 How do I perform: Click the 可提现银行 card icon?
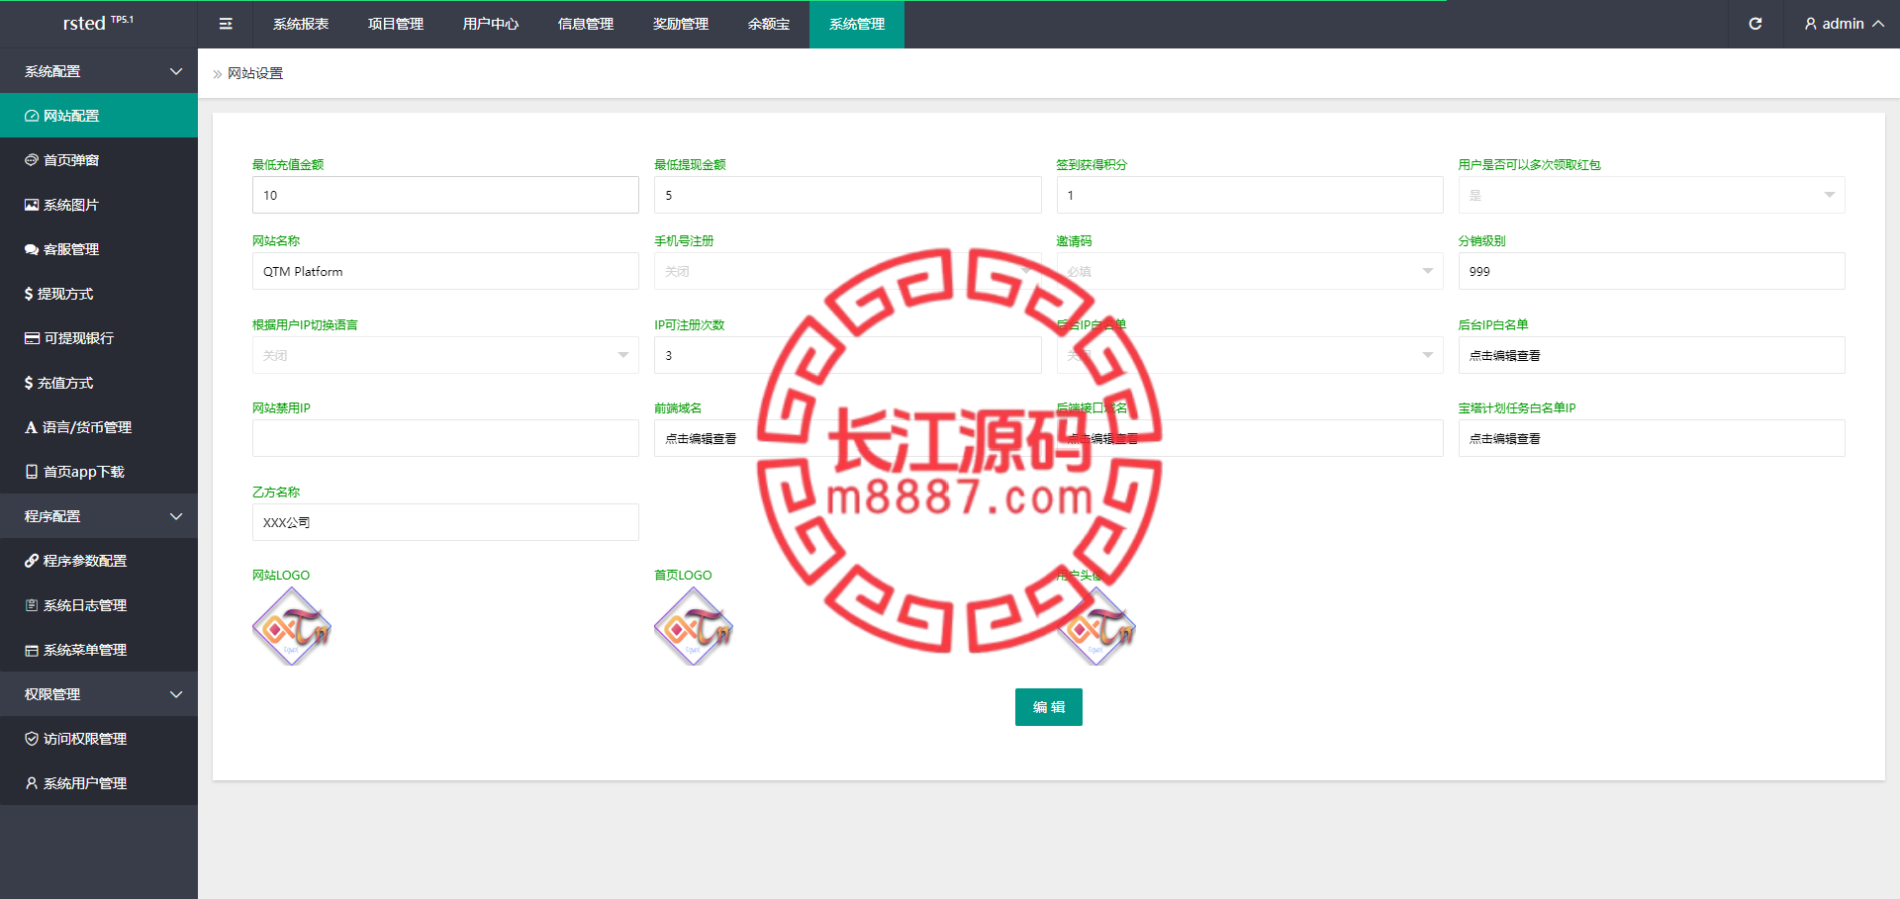pyautogui.click(x=32, y=338)
